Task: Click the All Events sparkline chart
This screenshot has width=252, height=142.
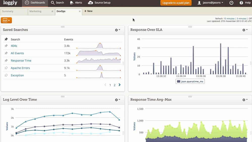Action: pos(99,53)
